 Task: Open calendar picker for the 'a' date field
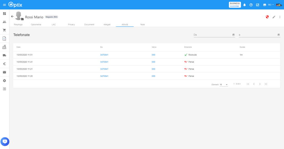click(278, 35)
